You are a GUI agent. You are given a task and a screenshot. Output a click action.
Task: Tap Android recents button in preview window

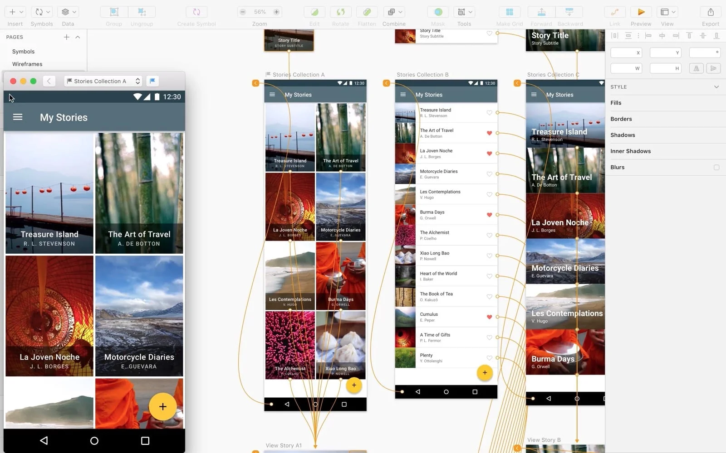pyautogui.click(x=145, y=441)
